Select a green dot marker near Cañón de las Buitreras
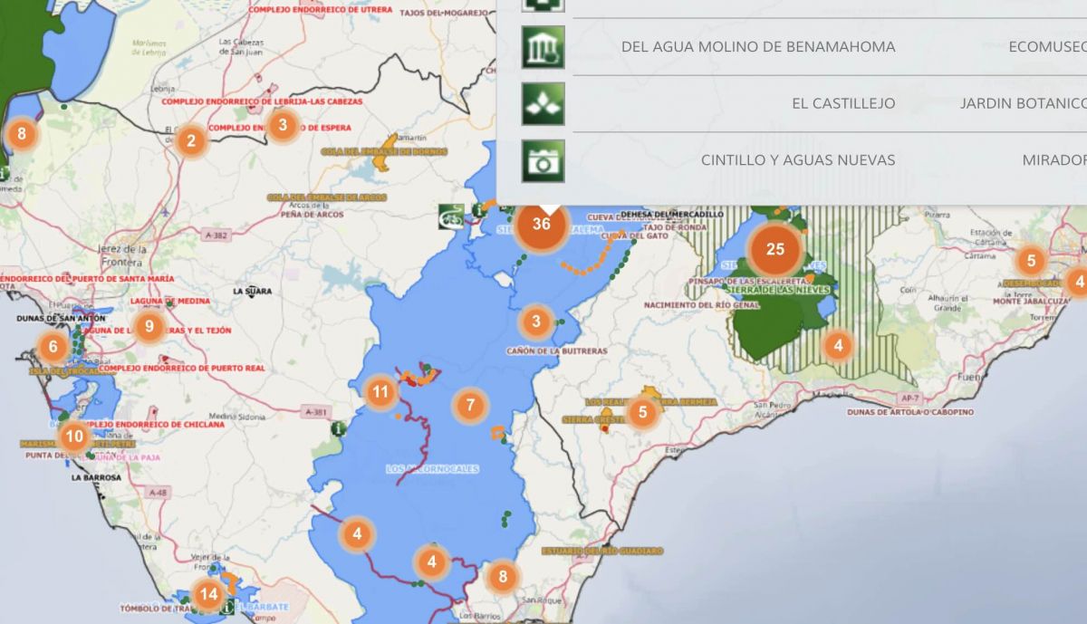The width and height of the screenshot is (1087, 624). (560, 322)
